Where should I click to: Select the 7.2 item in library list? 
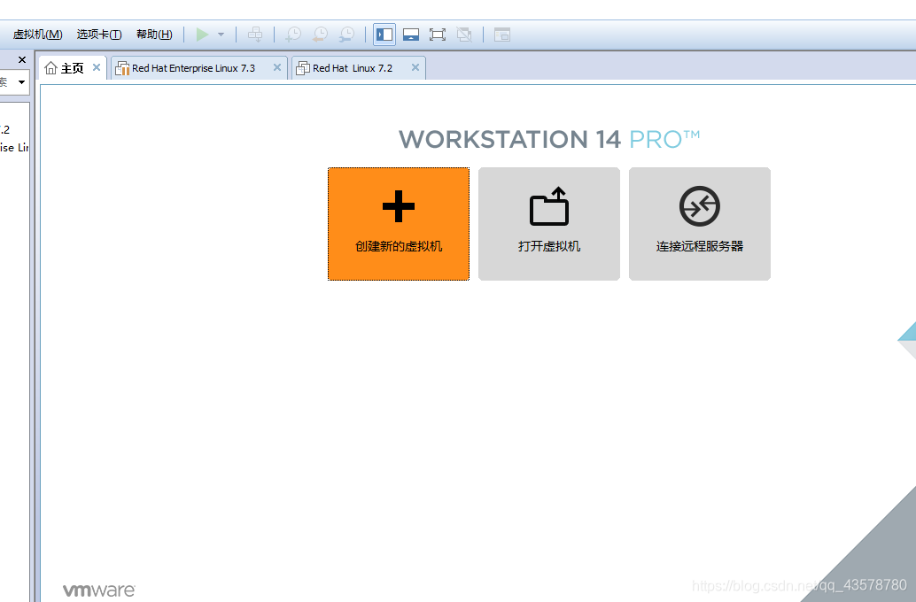[x=6, y=129]
